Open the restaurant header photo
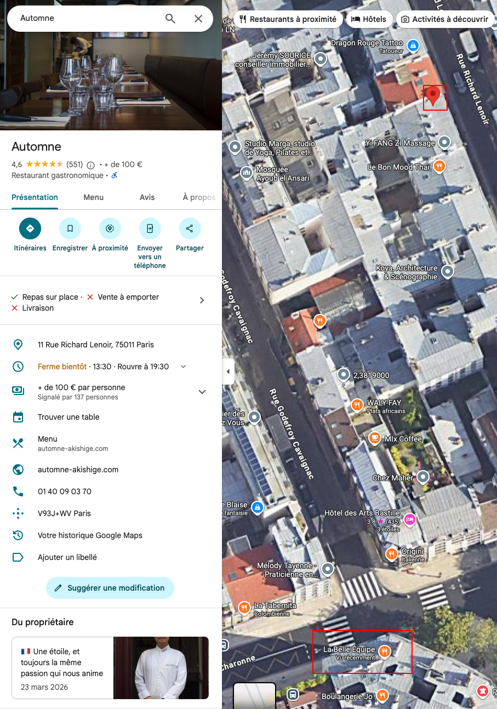 pos(111,81)
